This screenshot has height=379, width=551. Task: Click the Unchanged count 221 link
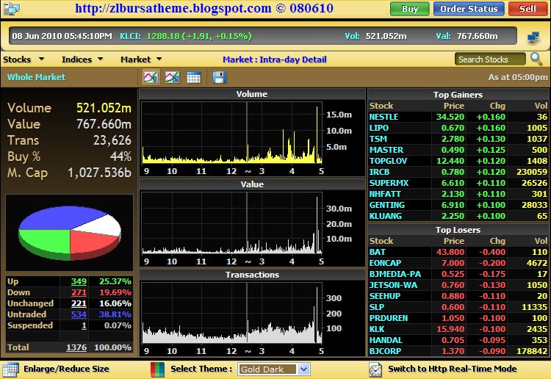[x=79, y=303]
